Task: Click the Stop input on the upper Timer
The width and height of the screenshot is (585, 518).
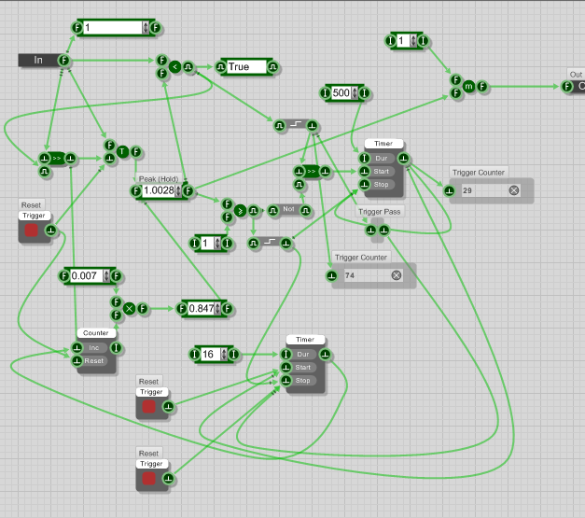Action: pos(382,185)
